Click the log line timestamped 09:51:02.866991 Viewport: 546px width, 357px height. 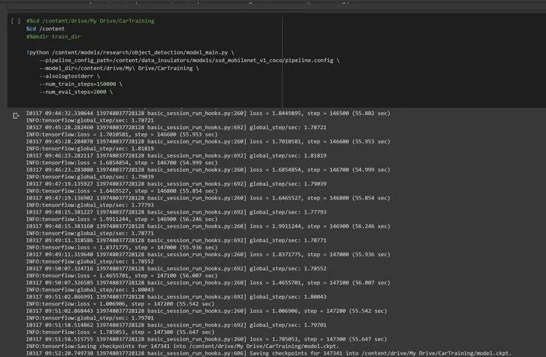tap(176, 297)
